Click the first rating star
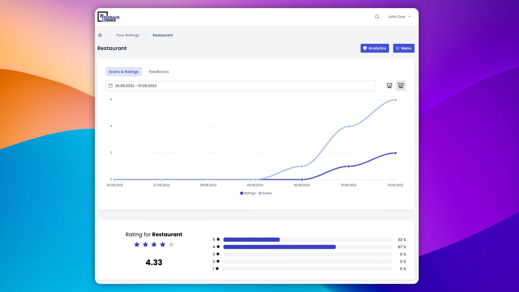 tap(137, 245)
